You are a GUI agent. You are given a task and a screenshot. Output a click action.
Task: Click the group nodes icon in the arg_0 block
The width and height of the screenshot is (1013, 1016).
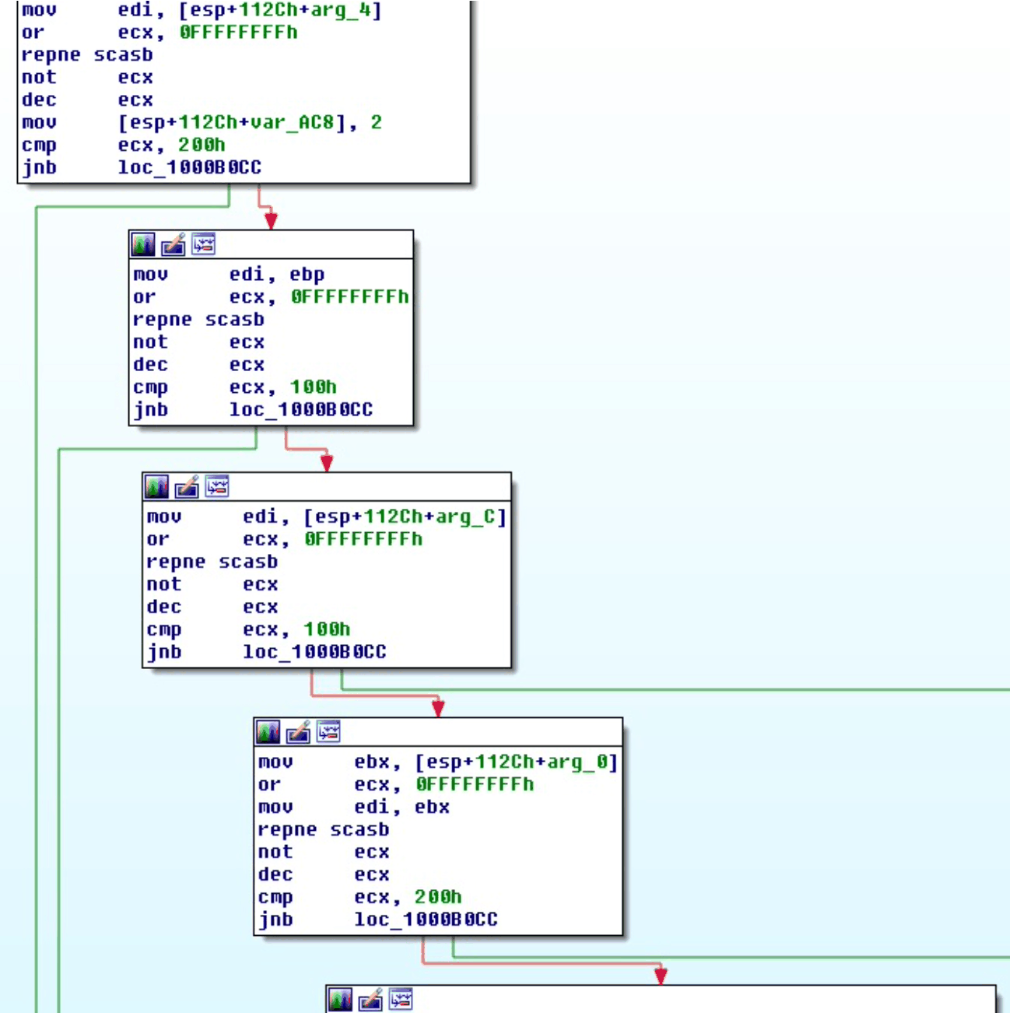(x=328, y=732)
